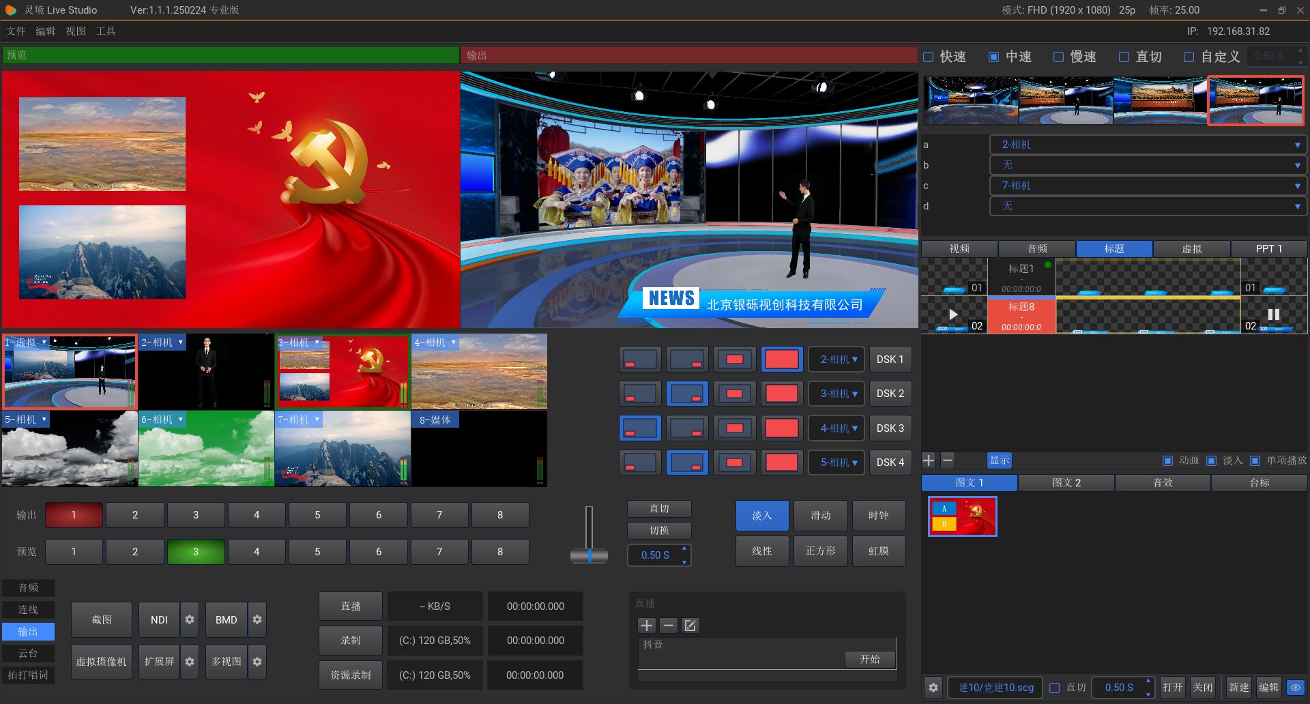1310x704 pixels.
Task: Enable the 快速 speed checkbox
Action: (929, 57)
